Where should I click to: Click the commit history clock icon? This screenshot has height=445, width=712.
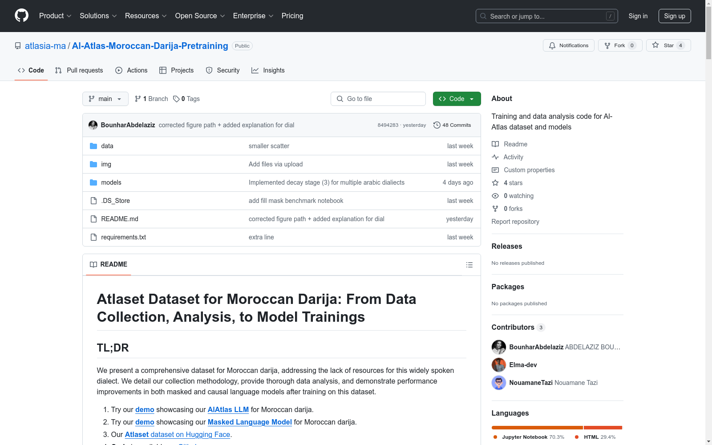(437, 125)
